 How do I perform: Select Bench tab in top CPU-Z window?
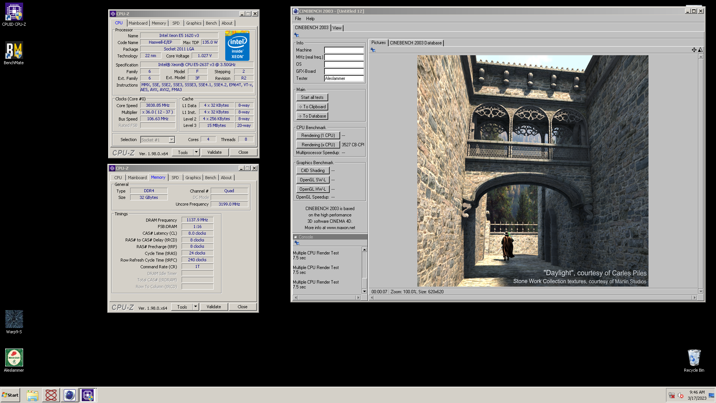[211, 23]
